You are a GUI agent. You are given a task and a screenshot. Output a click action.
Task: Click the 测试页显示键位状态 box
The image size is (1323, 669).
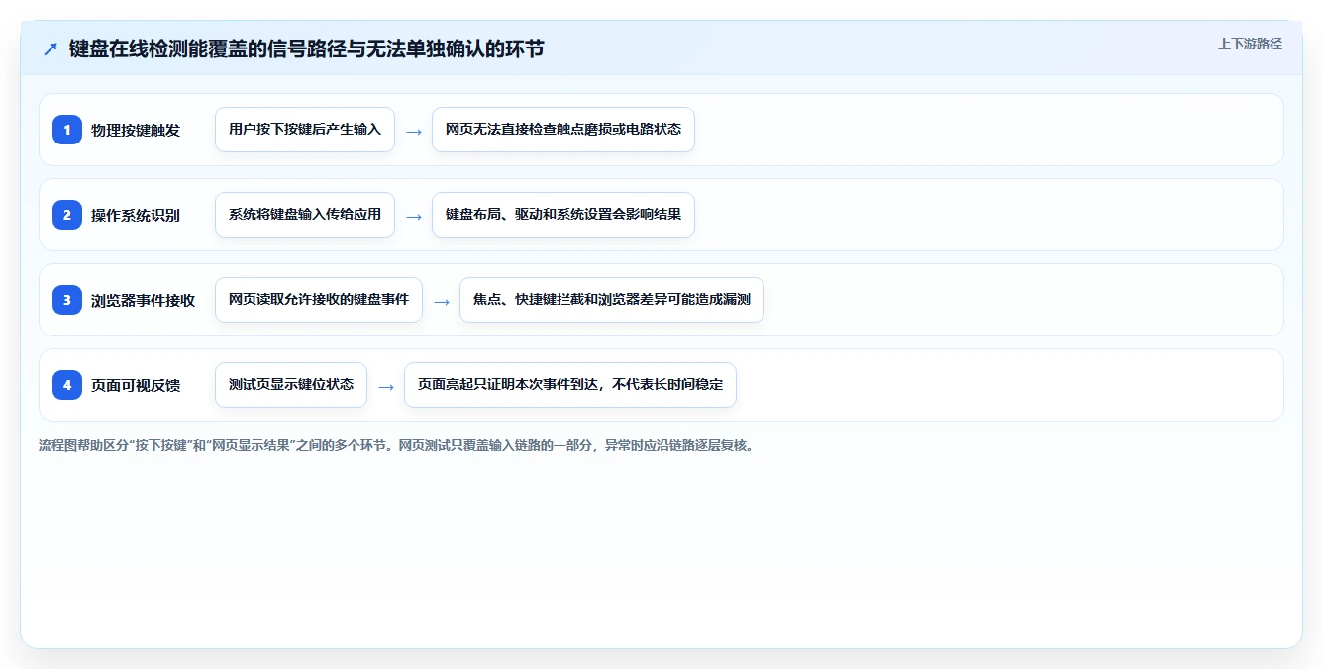click(x=291, y=385)
